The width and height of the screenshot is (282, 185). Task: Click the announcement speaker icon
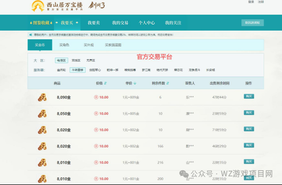(x=31, y=35)
